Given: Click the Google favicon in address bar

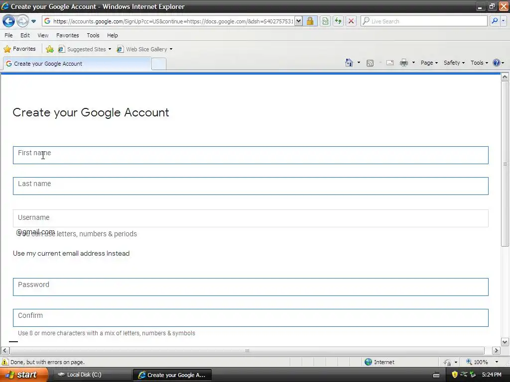Looking at the screenshot, I should click(47, 21).
